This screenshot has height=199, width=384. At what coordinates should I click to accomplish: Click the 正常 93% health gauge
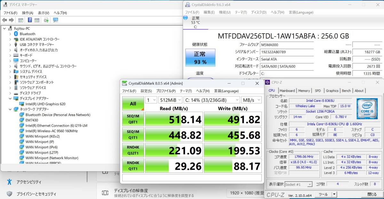click(x=200, y=57)
